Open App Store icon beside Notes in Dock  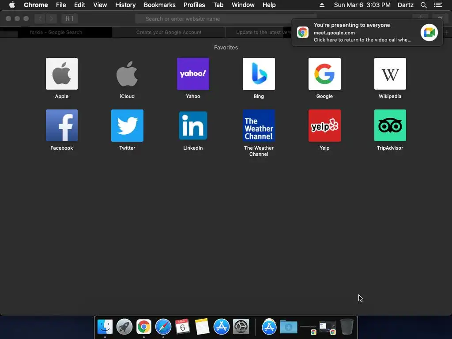coord(222,327)
